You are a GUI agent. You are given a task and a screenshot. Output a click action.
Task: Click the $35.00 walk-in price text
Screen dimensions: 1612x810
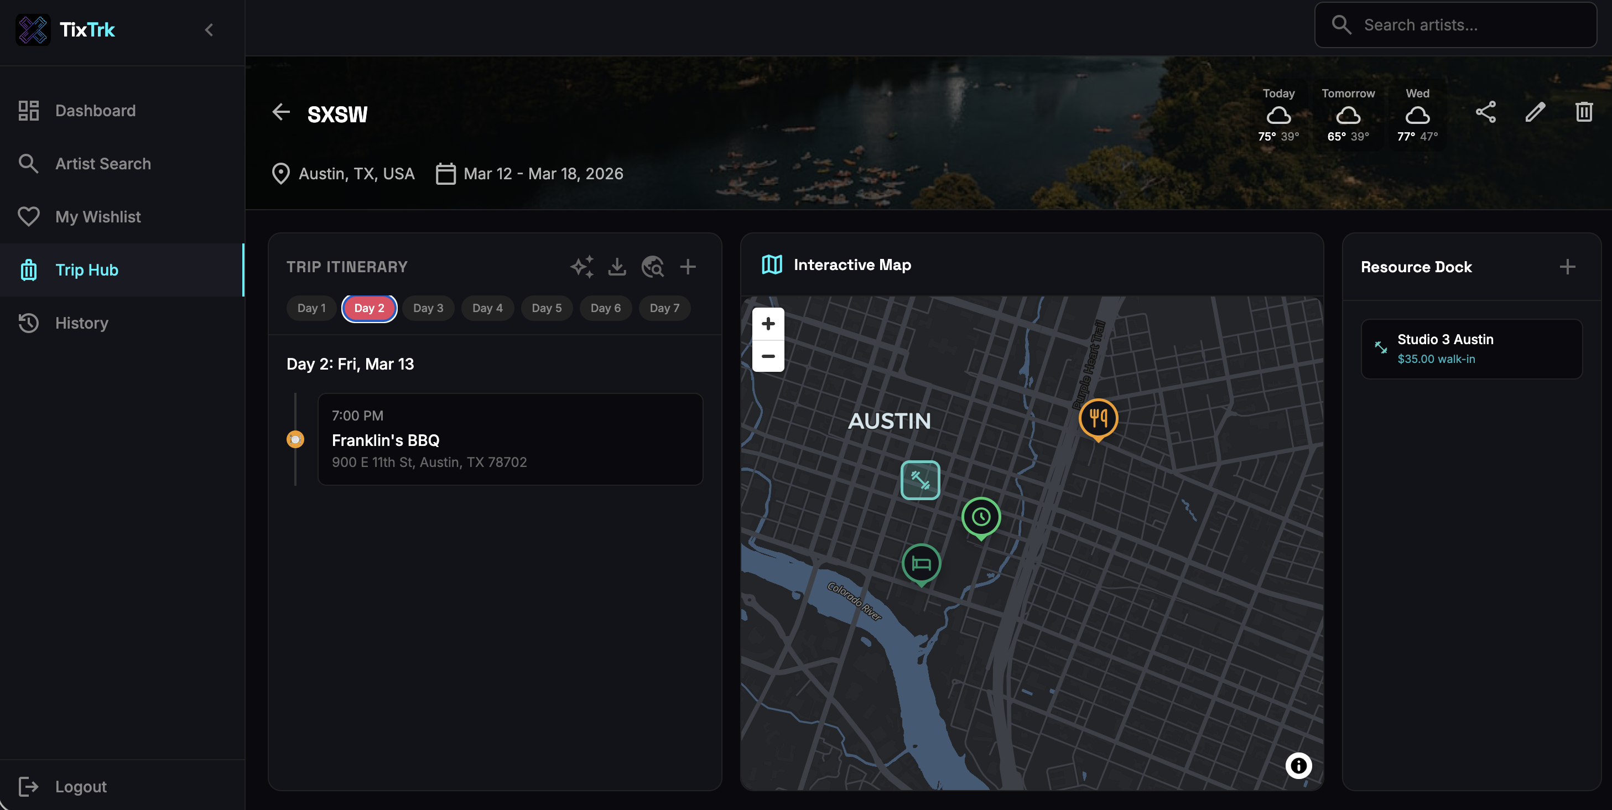[1436, 359]
